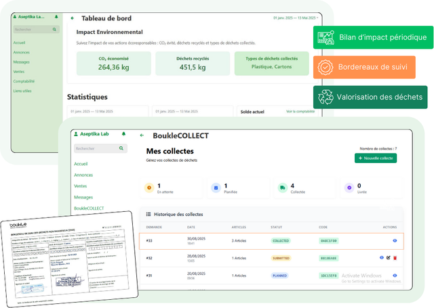Click the 3 Articles cell of row #33
The width and height of the screenshot is (434, 308).
pyautogui.click(x=239, y=241)
